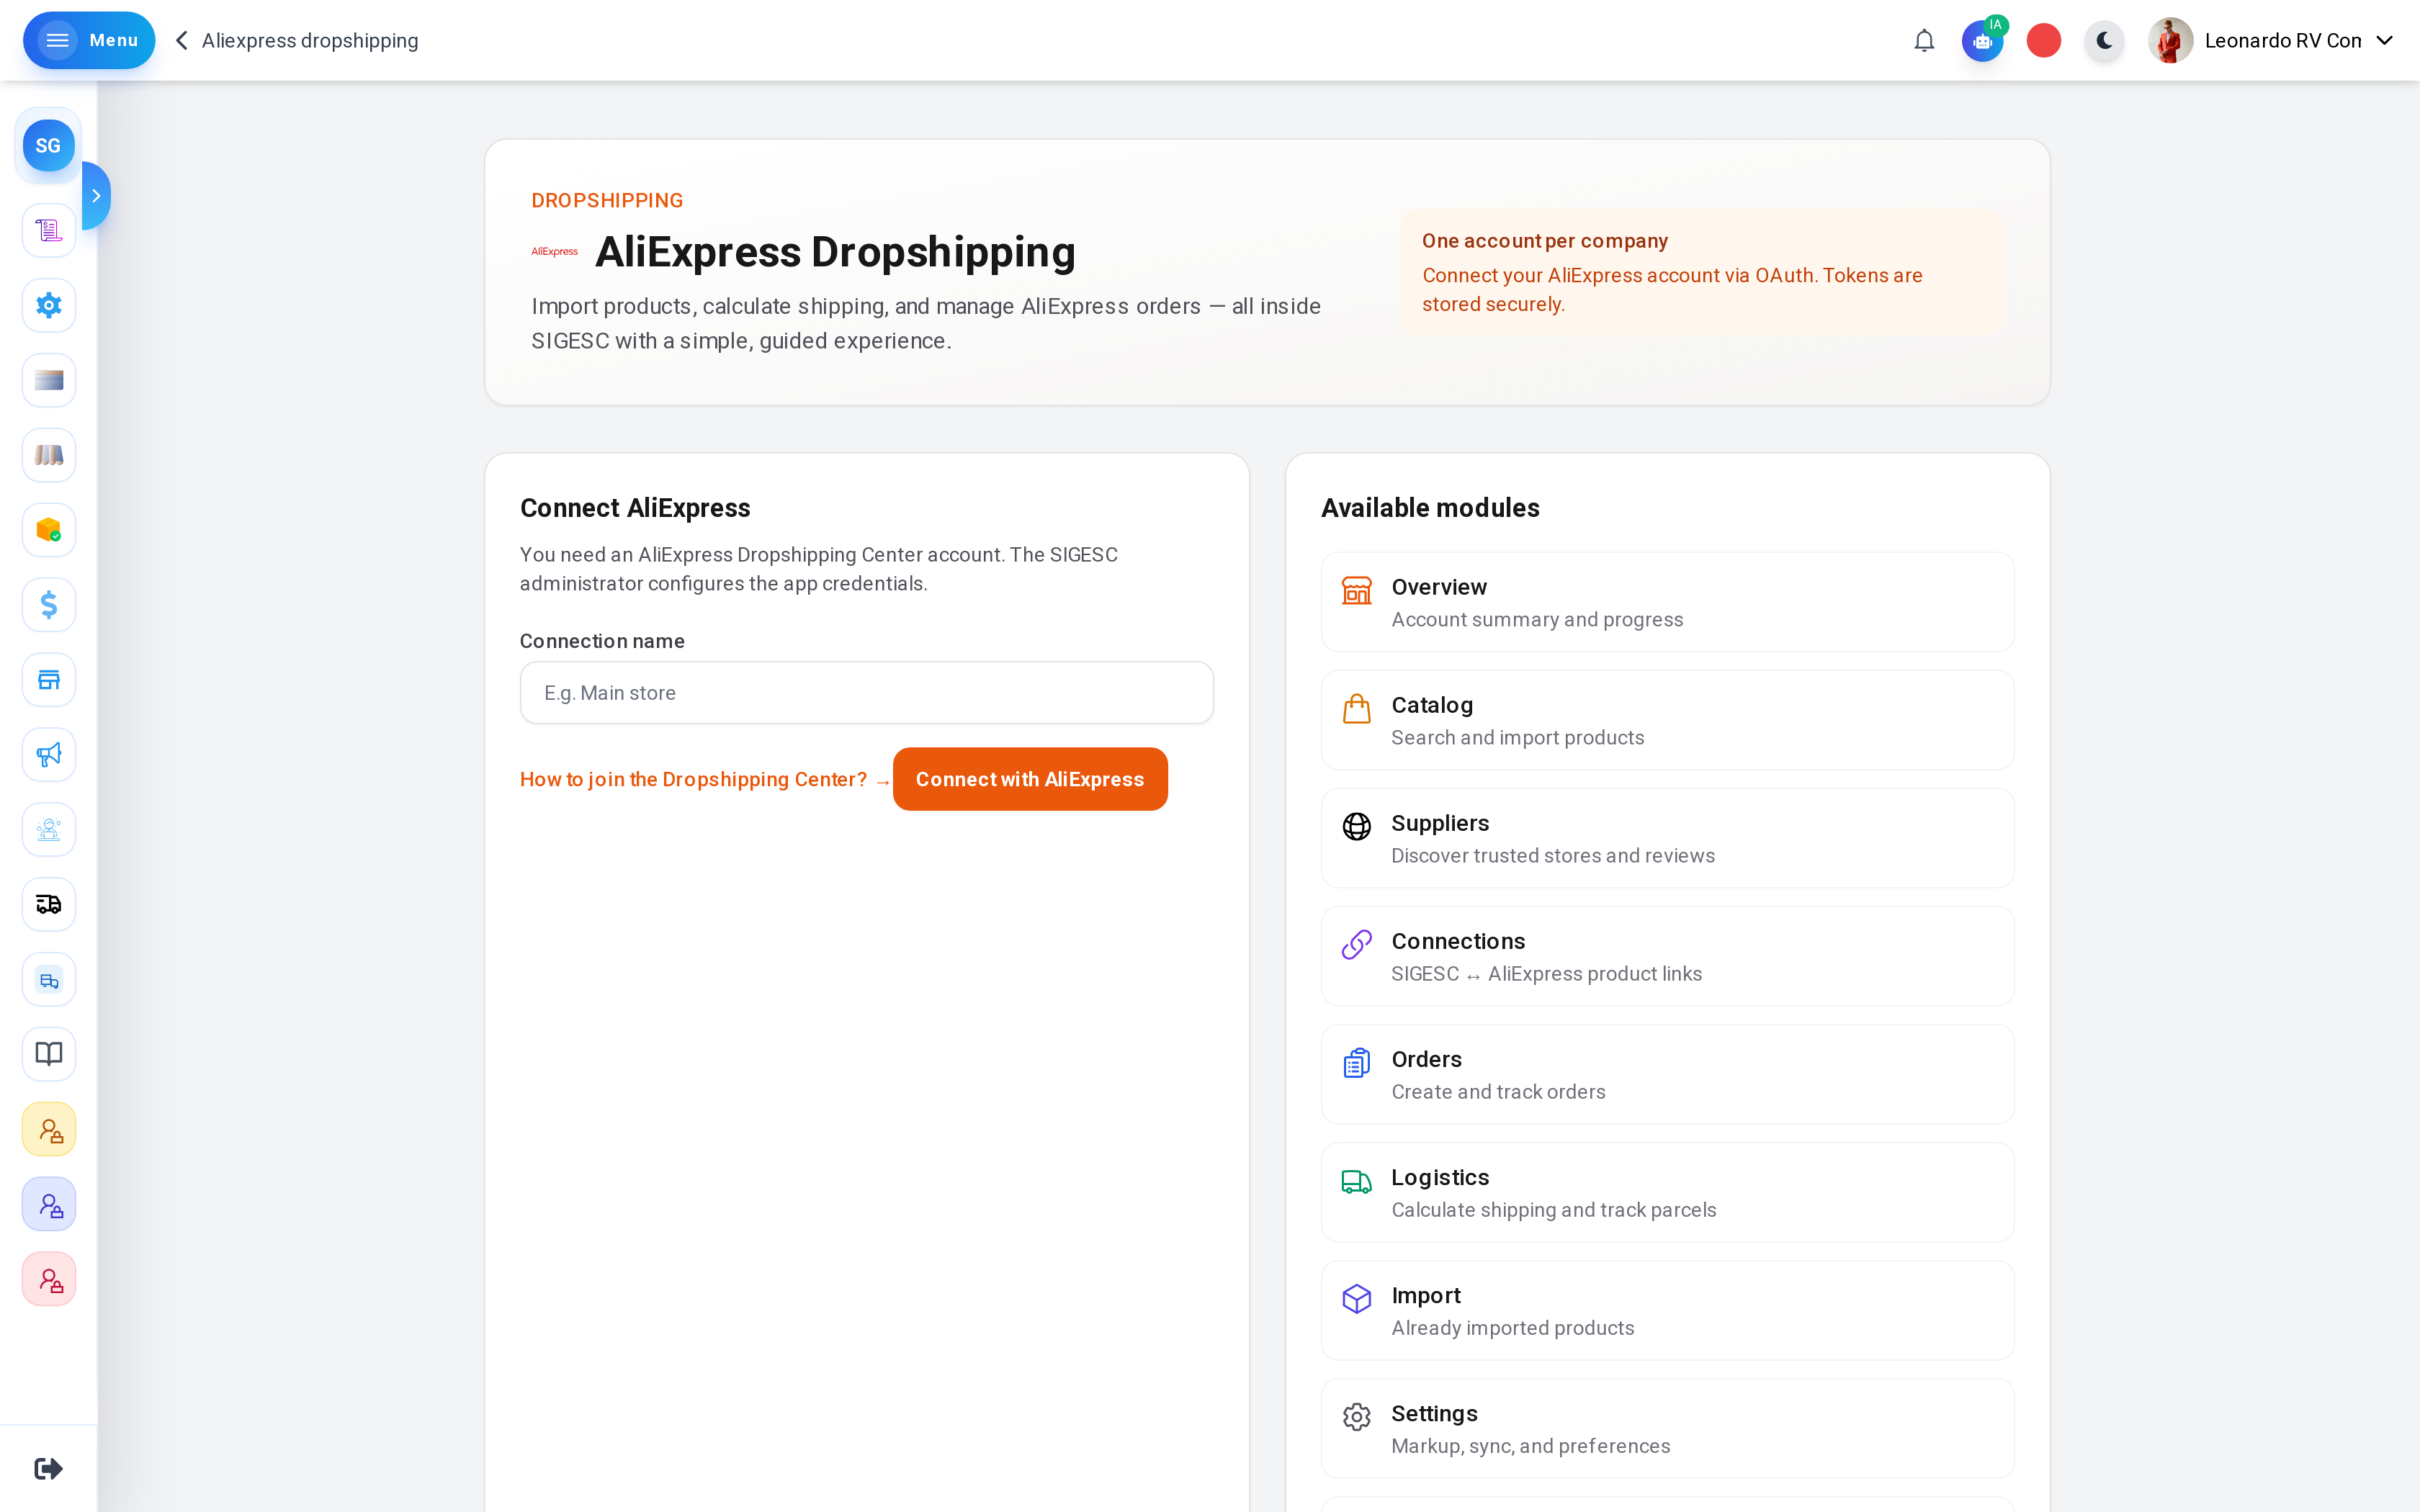Open the blue storefront sidebar icon

point(49,680)
